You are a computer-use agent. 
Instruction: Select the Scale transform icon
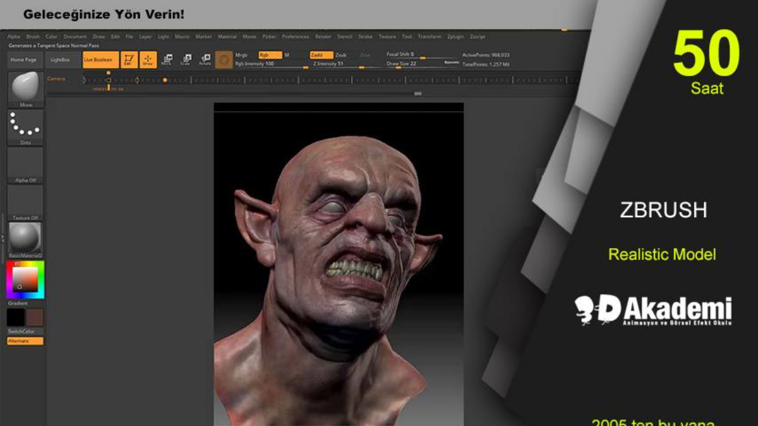(x=186, y=60)
